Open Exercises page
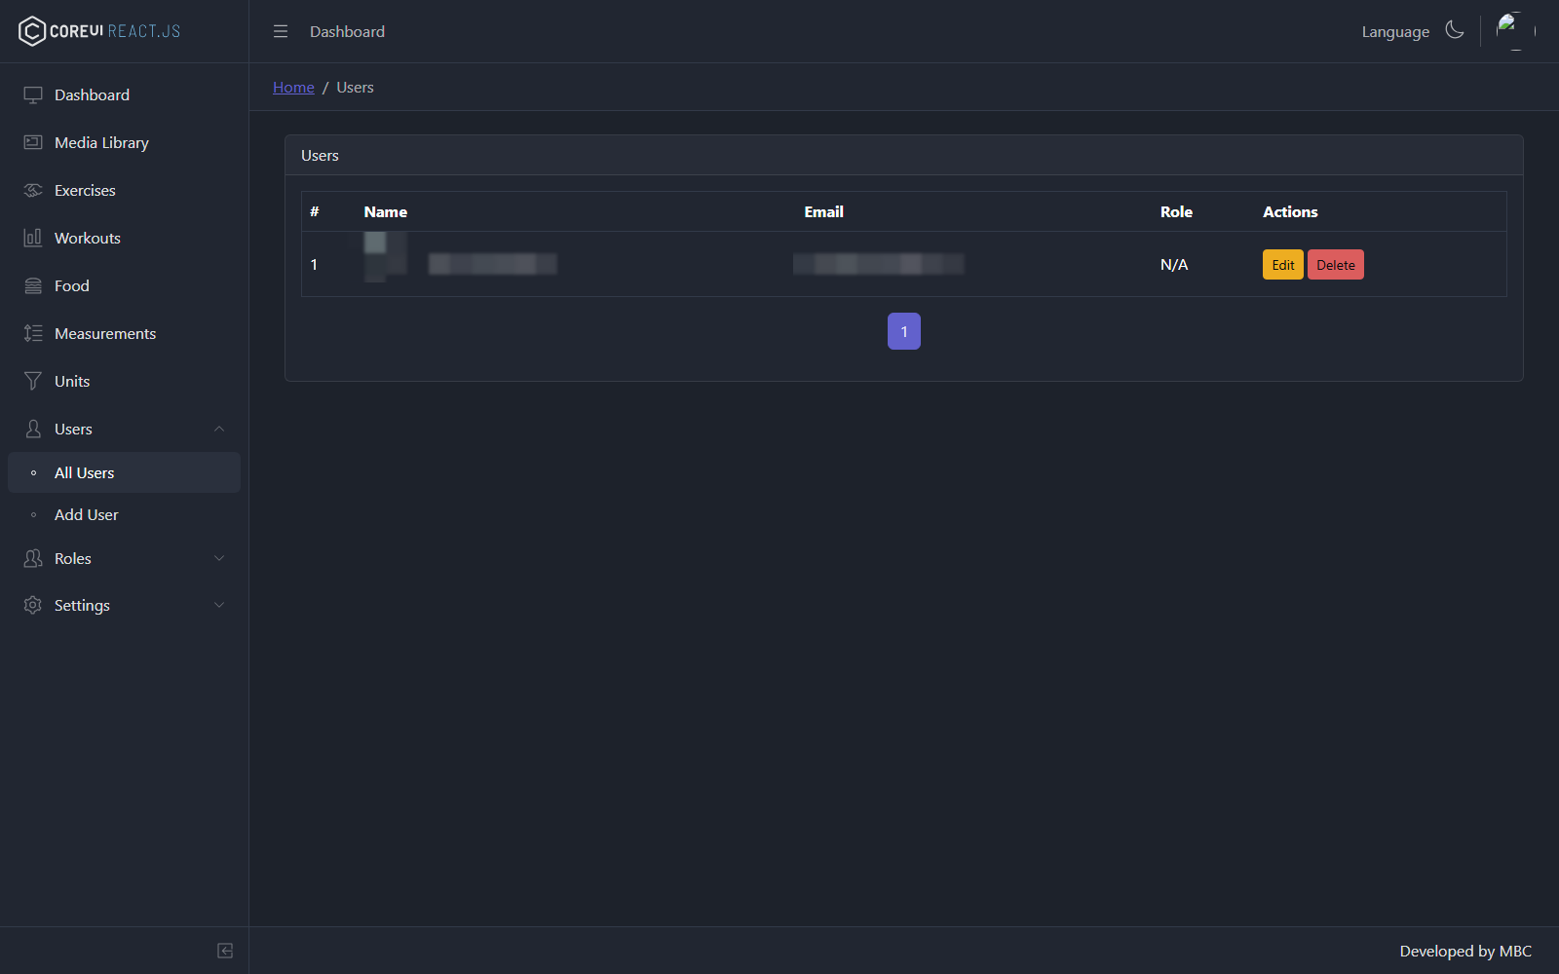The image size is (1559, 974). tap(124, 190)
